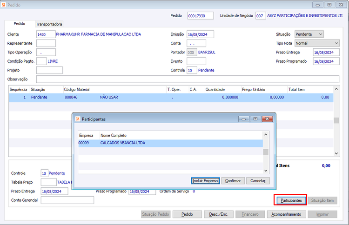Viewport: 349px width, 225px height.
Task: Click the Pedido button in bottom row
Action: (x=187, y=214)
